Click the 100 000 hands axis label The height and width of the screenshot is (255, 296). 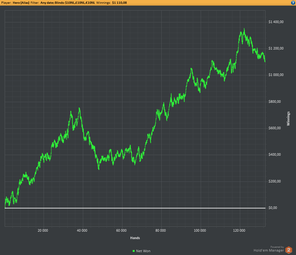(x=200, y=230)
